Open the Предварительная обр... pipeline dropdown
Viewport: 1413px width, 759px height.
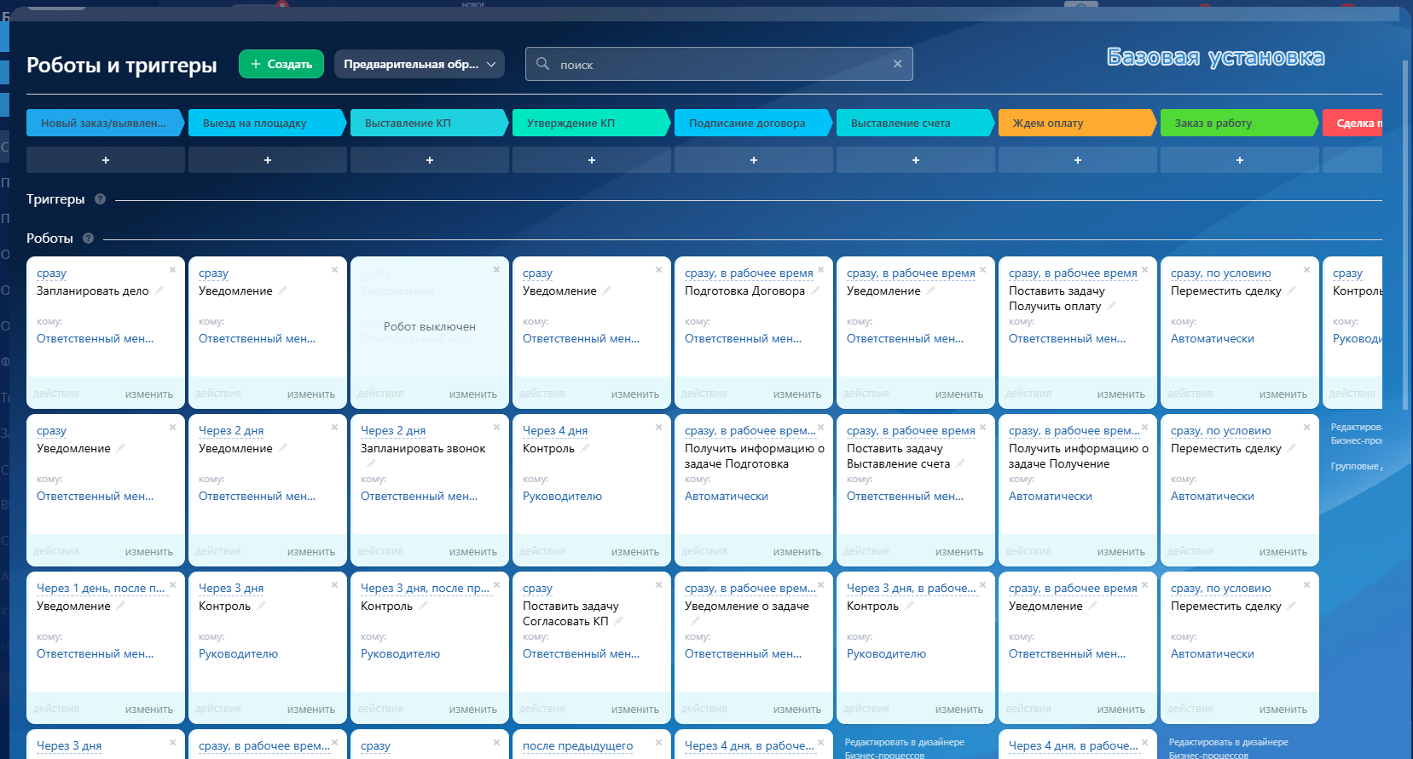click(x=420, y=64)
